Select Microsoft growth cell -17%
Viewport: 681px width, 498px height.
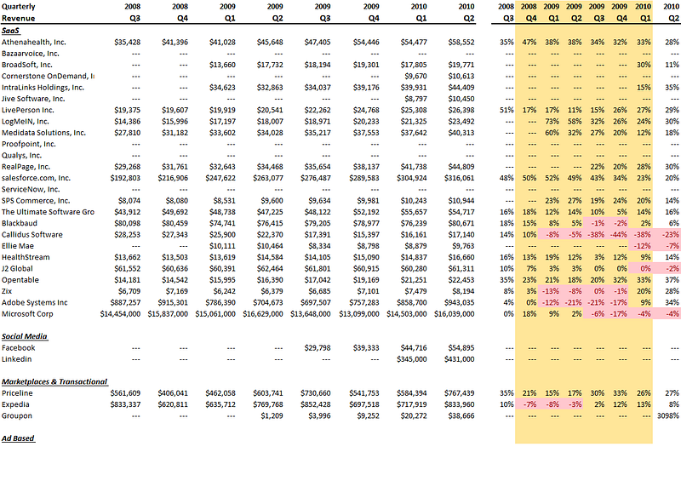[x=619, y=314]
